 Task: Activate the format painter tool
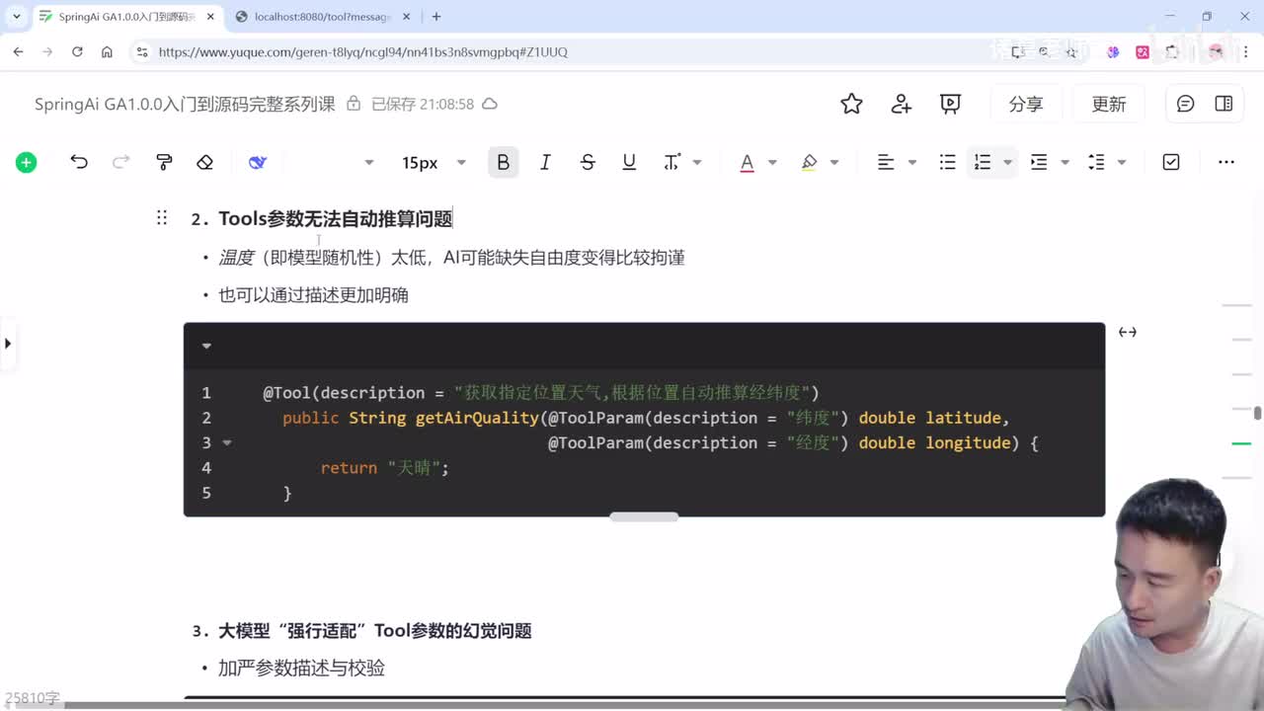164,162
